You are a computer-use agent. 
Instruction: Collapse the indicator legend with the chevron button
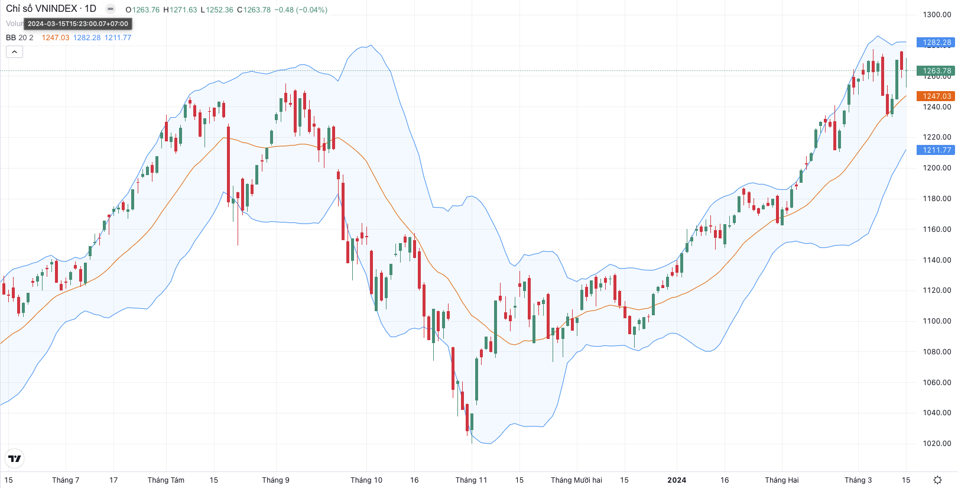(14, 52)
